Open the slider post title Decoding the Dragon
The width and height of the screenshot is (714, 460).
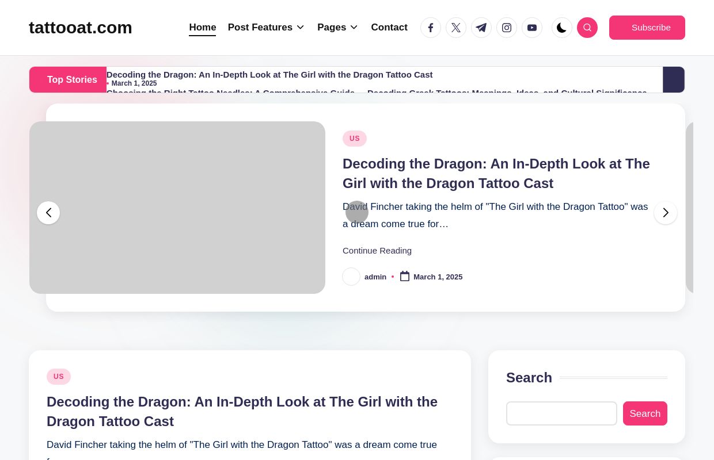click(x=496, y=174)
